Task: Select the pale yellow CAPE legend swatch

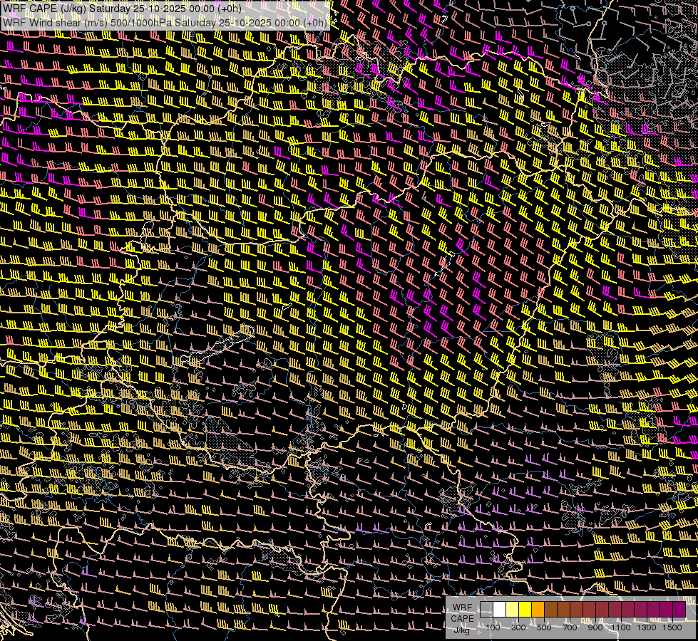Action: (x=513, y=610)
